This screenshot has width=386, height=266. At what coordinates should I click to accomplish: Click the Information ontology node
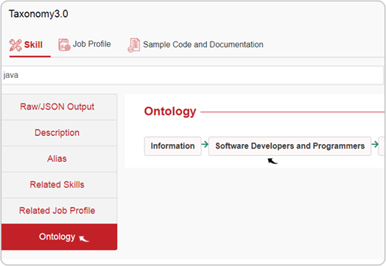(173, 146)
